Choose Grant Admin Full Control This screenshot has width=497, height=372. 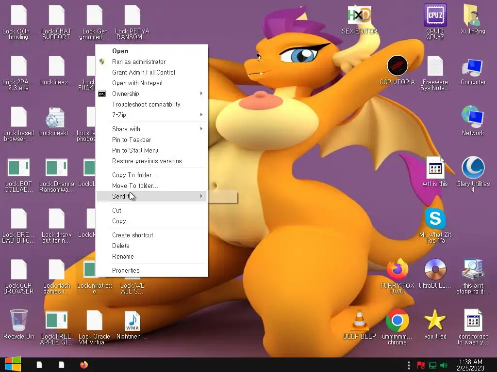click(x=151, y=73)
